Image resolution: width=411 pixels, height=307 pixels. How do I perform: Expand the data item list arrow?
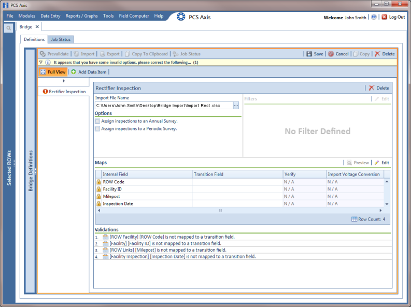pos(64,81)
